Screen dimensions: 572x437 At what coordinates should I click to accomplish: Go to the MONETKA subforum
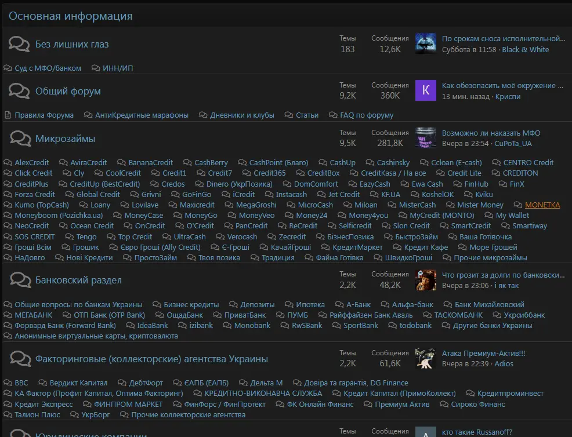tap(542, 205)
